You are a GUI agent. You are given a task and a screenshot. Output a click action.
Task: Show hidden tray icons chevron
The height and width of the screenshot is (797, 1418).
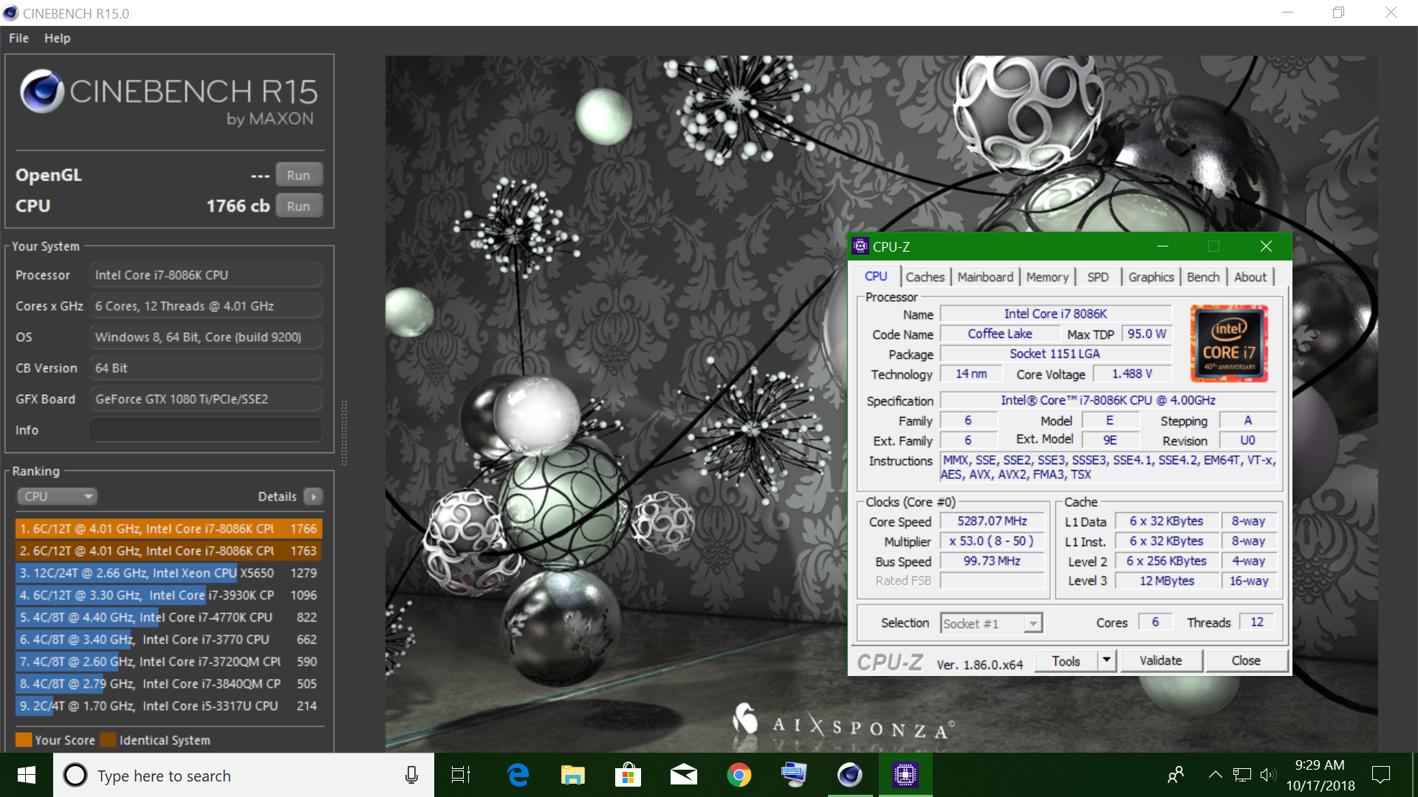pyautogui.click(x=1215, y=775)
